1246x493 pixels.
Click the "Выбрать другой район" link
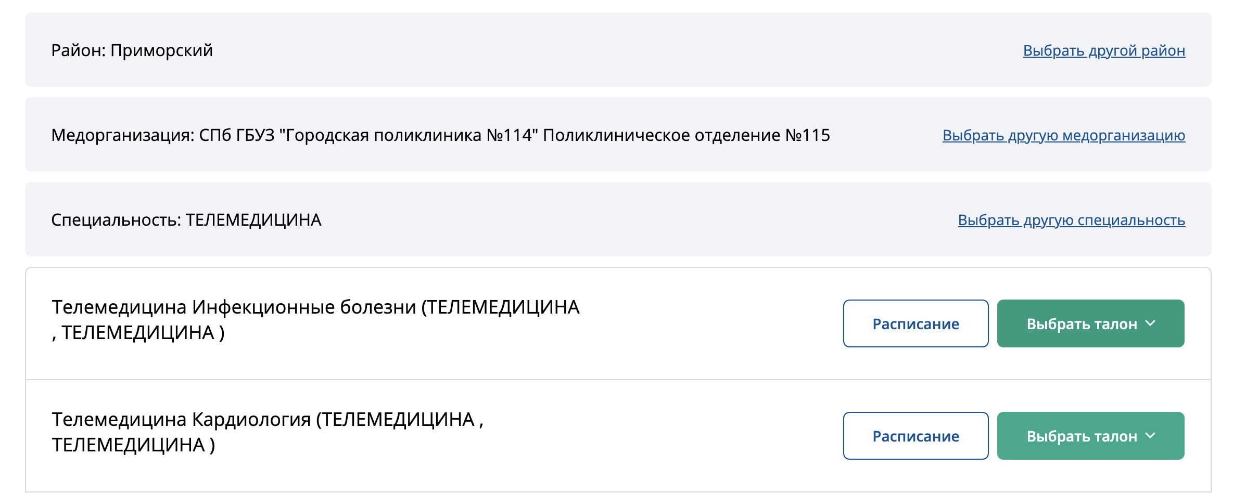click(1103, 50)
